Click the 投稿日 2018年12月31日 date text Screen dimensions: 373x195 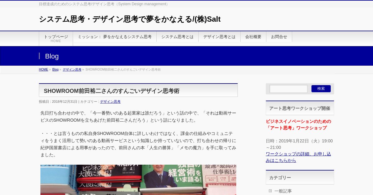[x=58, y=102]
